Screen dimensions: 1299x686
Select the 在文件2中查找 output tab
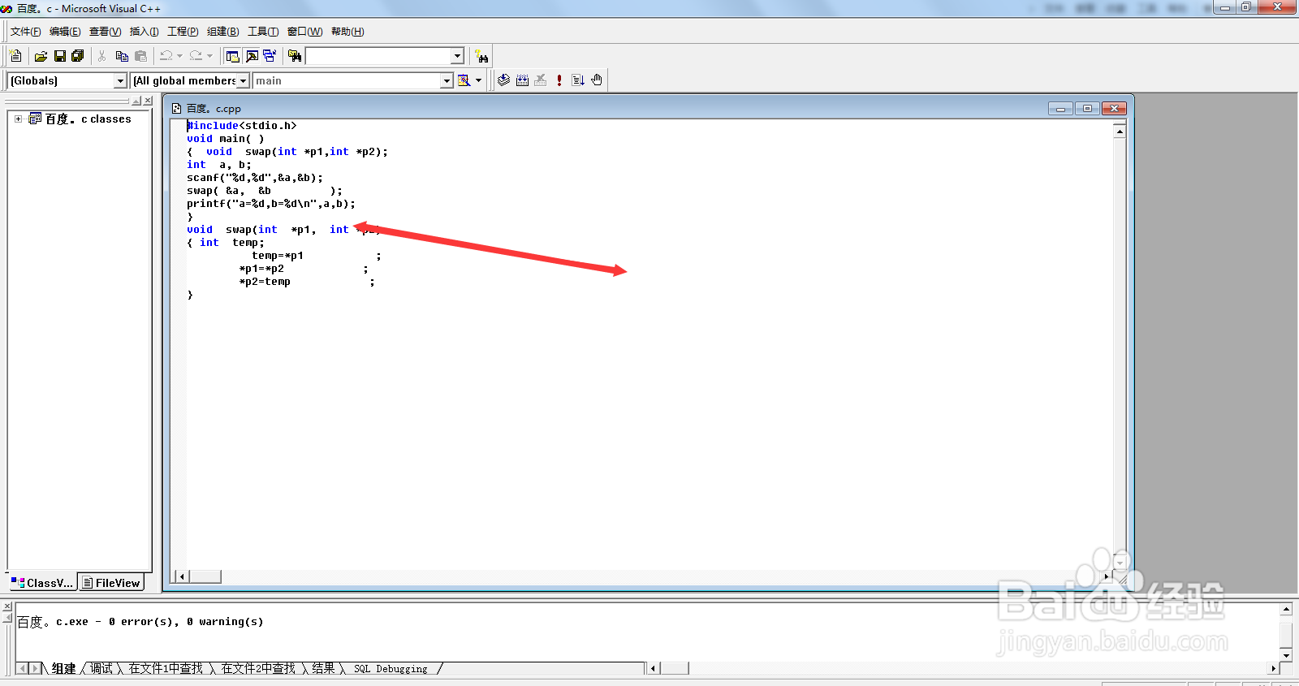tap(258, 668)
